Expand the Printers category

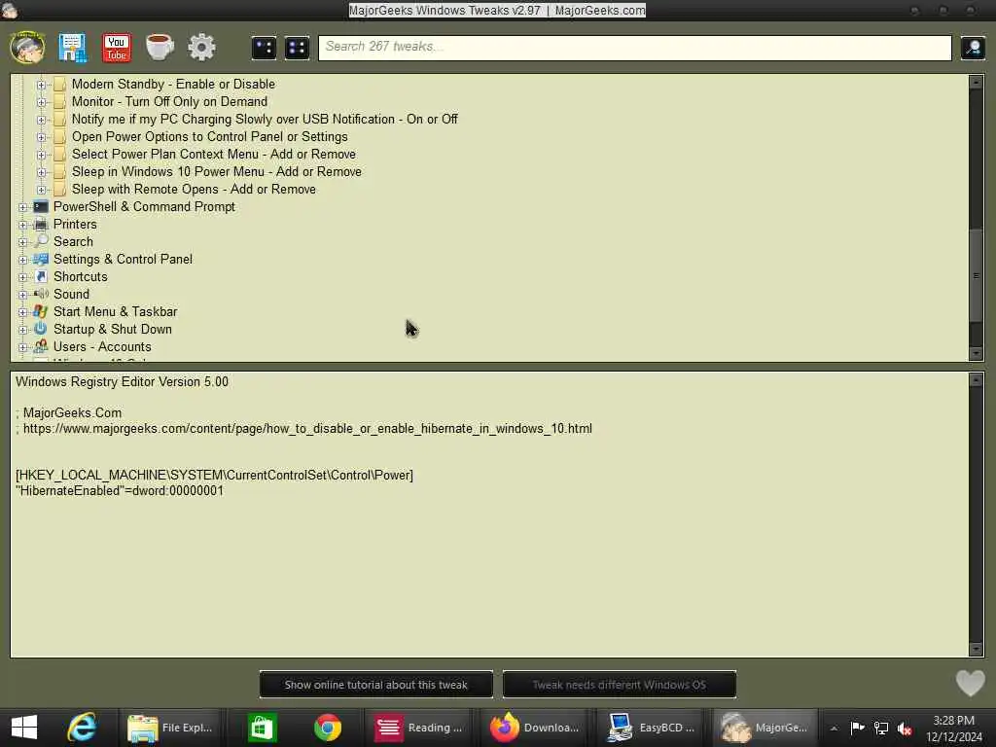[23, 225]
